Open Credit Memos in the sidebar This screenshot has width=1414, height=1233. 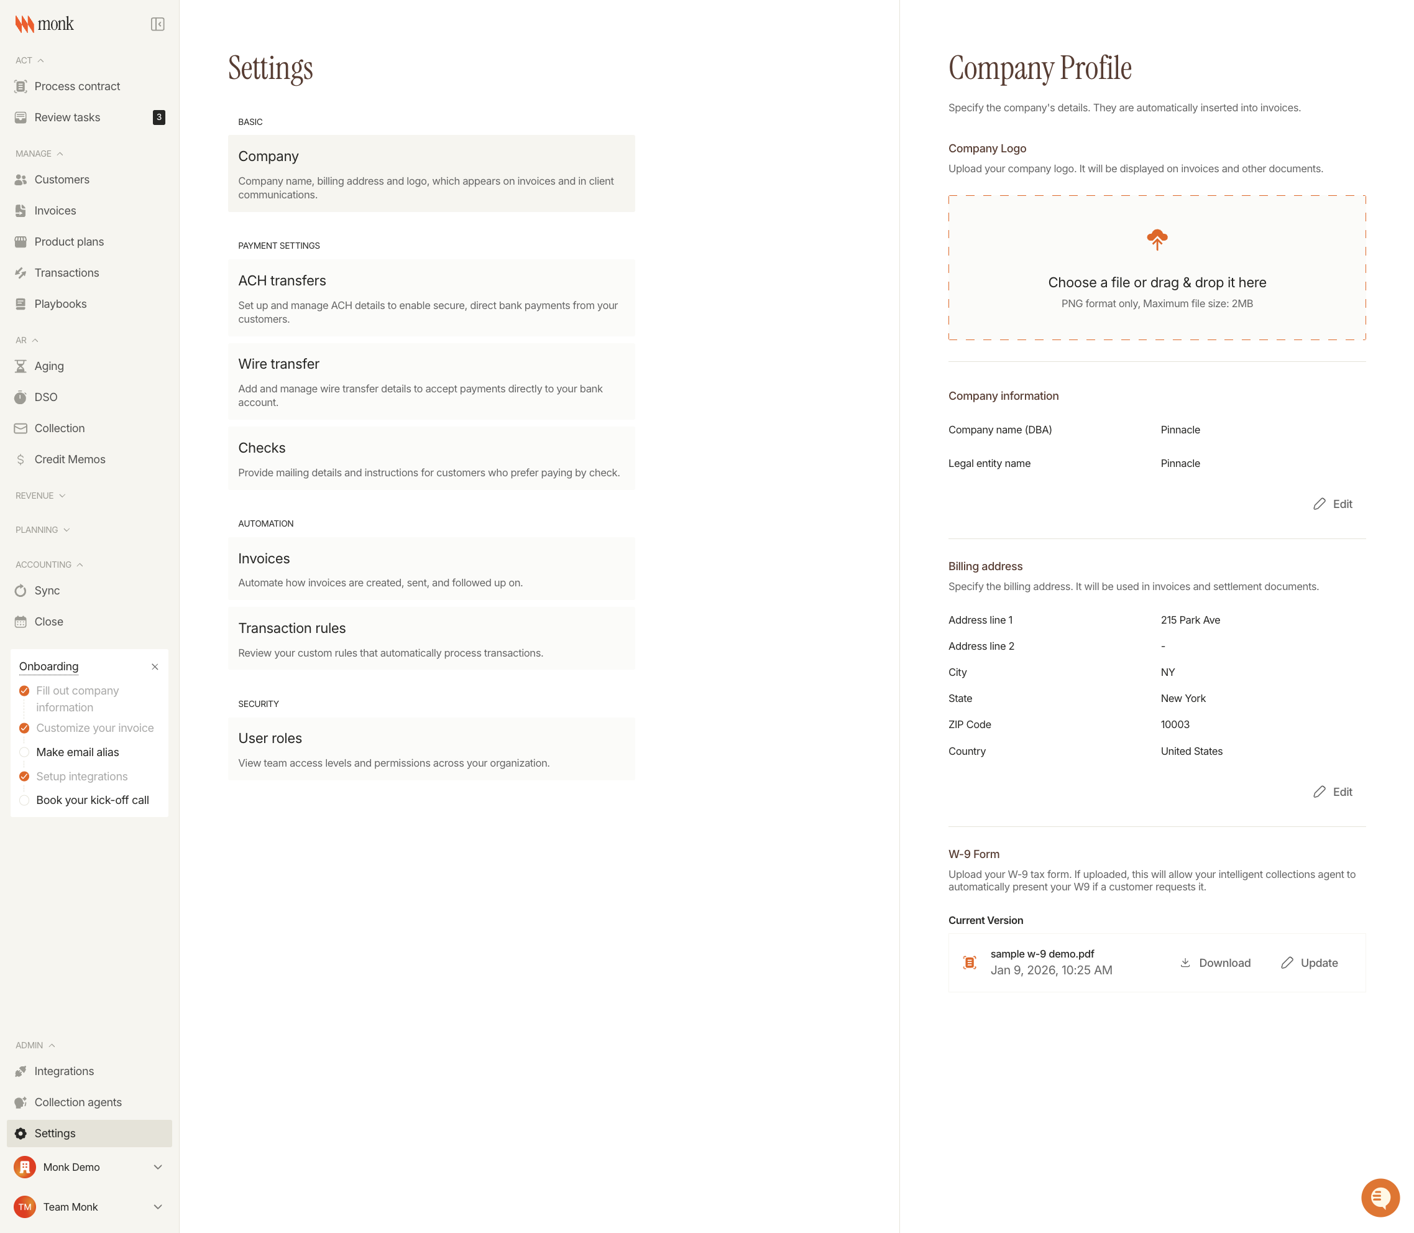tap(70, 459)
